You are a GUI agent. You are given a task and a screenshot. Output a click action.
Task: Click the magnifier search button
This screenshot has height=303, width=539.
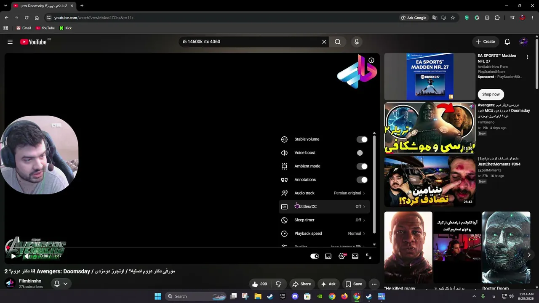pos(338,42)
